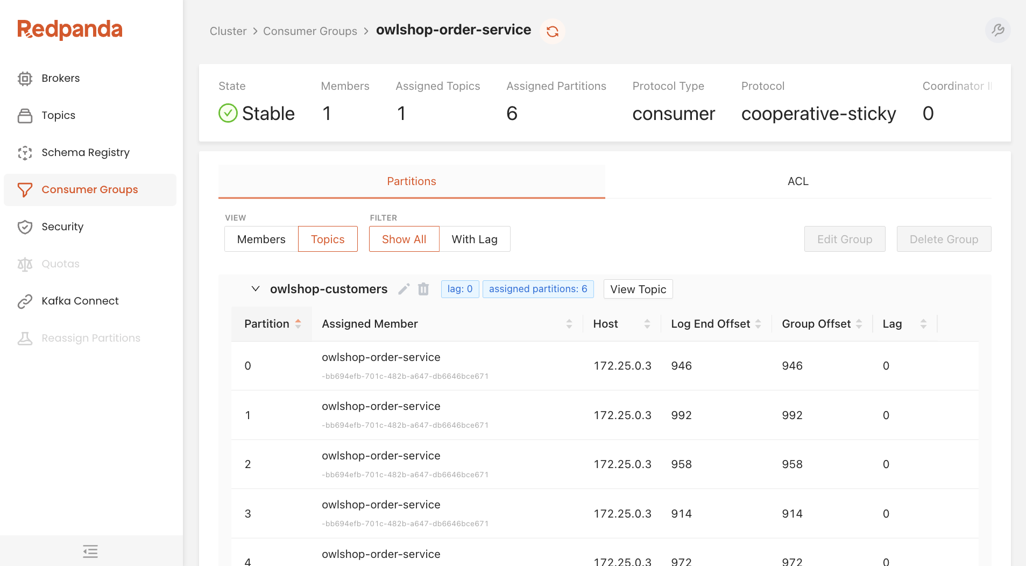This screenshot has width=1026, height=566.
Task: Click Group Offset value 914
Action: (793, 514)
